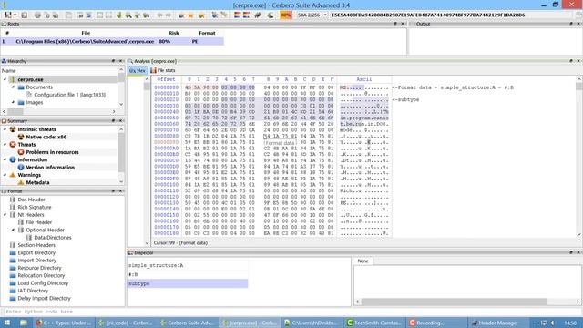
Task: Open Resource Directory in Format tree
Action: click(39, 268)
